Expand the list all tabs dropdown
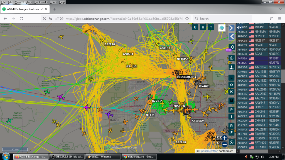This screenshot has height=160, width=285. click(x=281, y=9)
